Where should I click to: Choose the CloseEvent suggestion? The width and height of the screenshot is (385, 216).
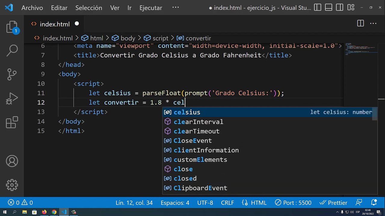click(268, 141)
